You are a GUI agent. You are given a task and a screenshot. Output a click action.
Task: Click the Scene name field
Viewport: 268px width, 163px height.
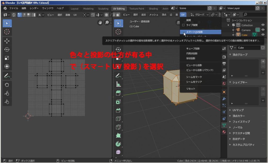coord(192,8)
